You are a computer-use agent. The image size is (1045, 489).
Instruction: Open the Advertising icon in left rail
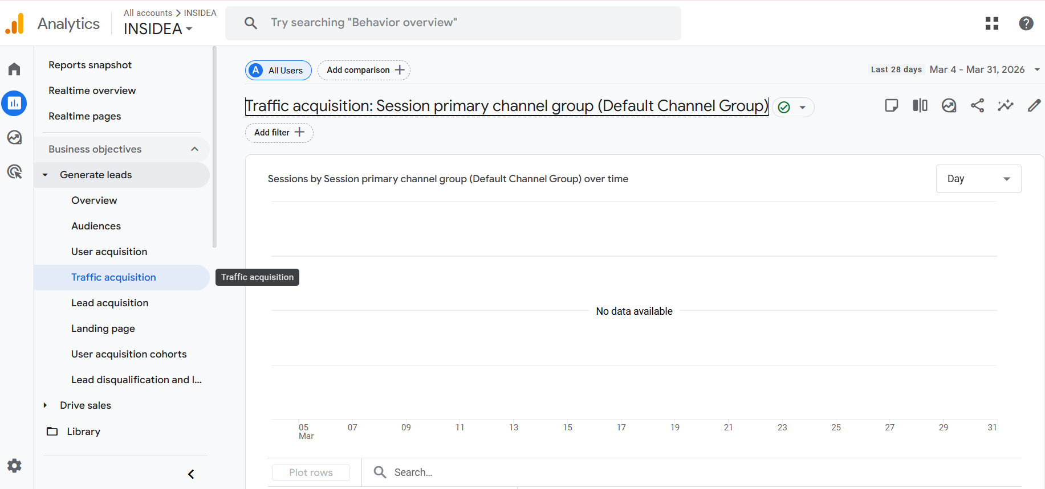[14, 171]
